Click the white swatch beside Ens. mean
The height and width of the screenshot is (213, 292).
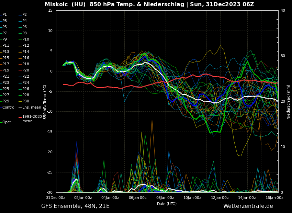[x=20, y=108]
